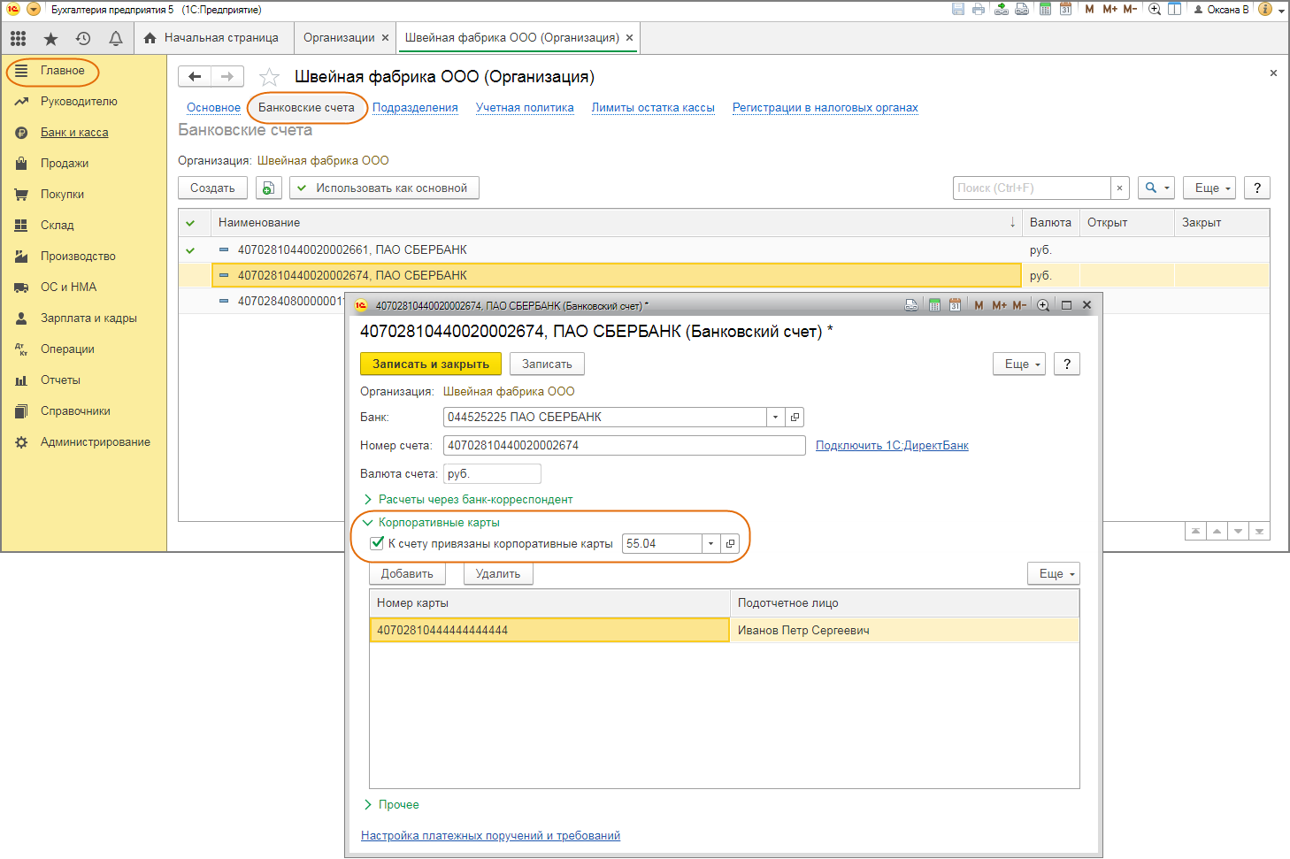
Task: Click the zoom magnifier in the main title bar
Action: (1155, 10)
